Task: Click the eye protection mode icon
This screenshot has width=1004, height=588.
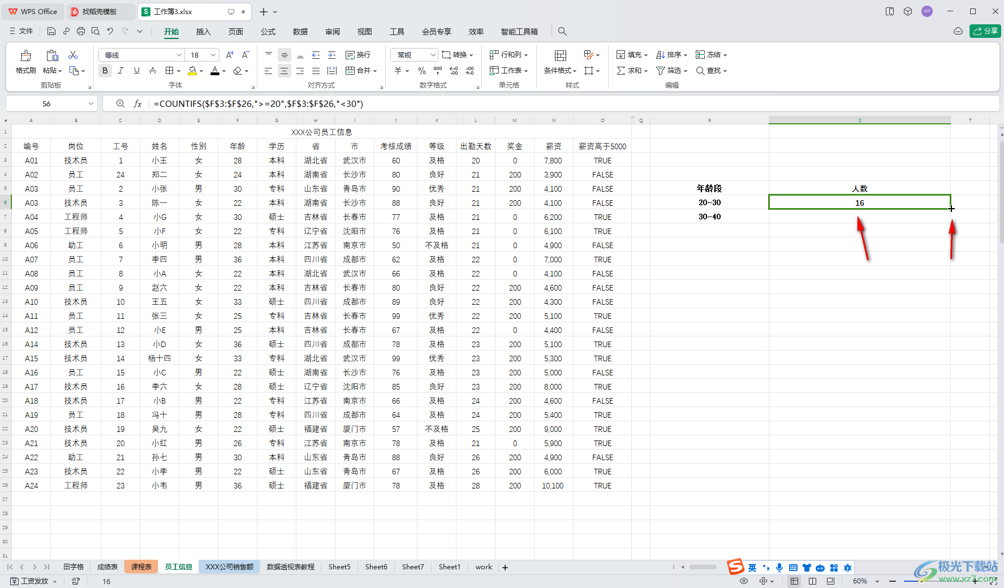Action: (x=744, y=581)
